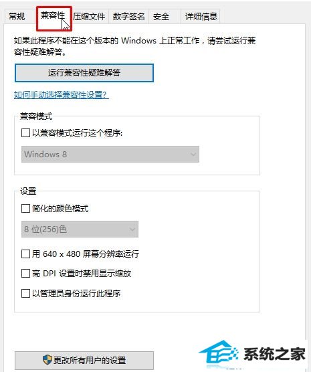This screenshot has height=372, width=311.
Task: Switch to the 详细信息 tab
Action: pyautogui.click(x=201, y=17)
